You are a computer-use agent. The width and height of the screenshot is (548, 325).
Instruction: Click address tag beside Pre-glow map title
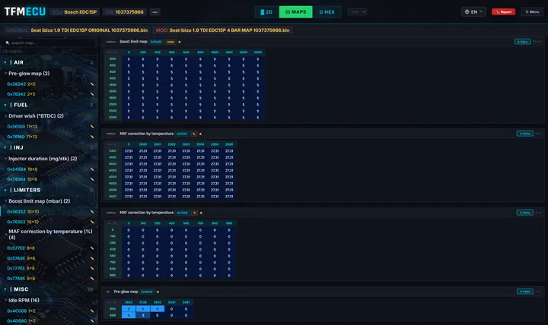point(147,292)
